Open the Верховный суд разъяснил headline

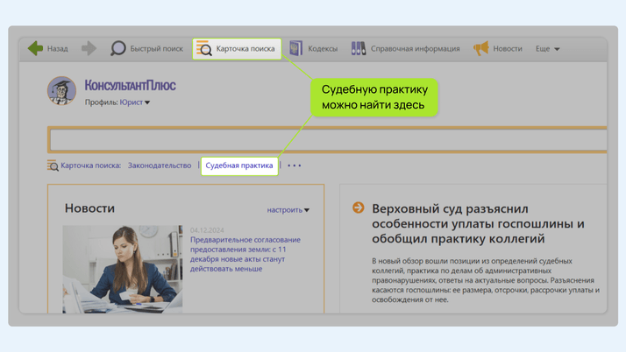point(478,223)
